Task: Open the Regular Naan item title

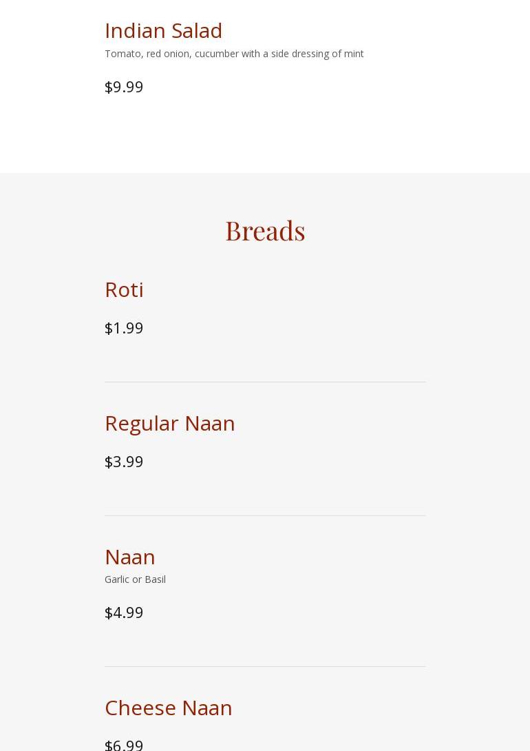Action: (x=169, y=423)
